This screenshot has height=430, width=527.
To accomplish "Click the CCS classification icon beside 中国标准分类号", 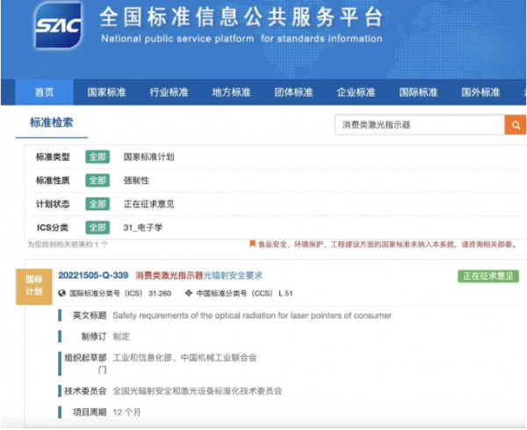I will click(189, 294).
